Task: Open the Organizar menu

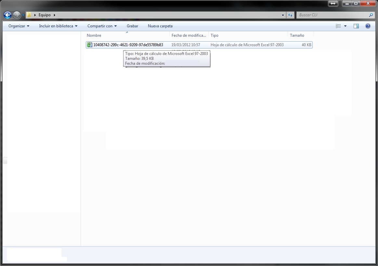Action: (19, 26)
